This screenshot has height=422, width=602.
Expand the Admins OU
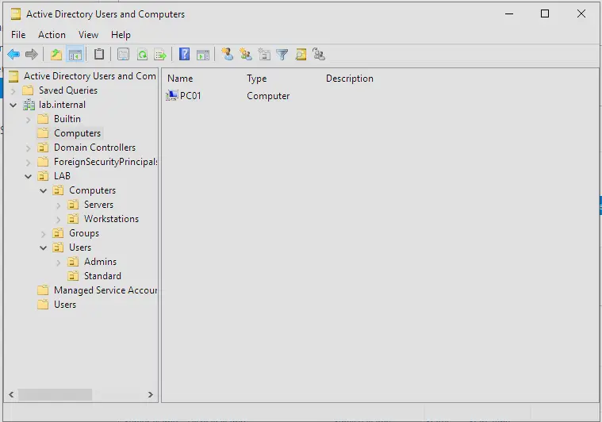pyautogui.click(x=59, y=263)
